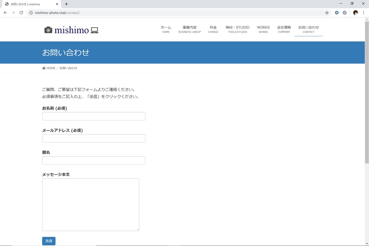
Task: Click the 題名 label
Action: pos(46,153)
